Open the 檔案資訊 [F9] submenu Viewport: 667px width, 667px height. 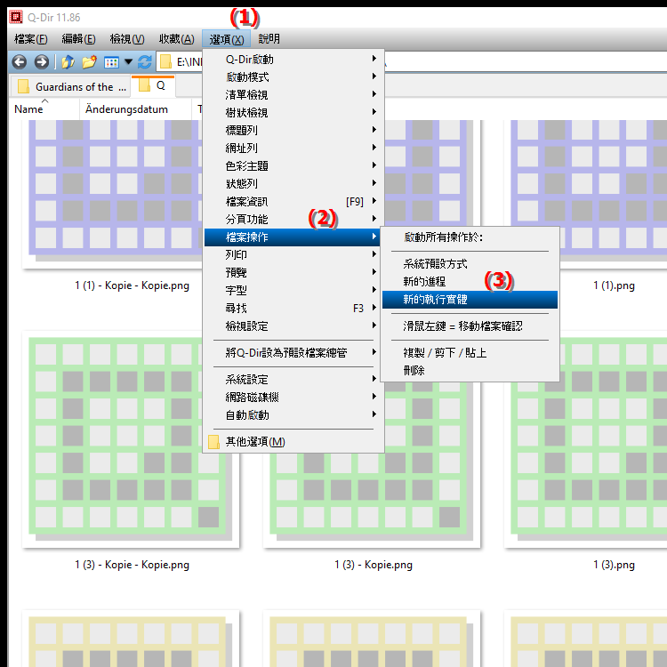point(294,202)
